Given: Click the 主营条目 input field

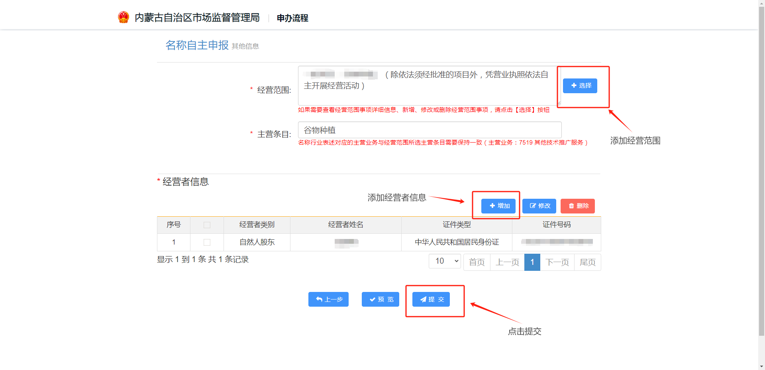Looking at the screenshot, I should point(430,130).
